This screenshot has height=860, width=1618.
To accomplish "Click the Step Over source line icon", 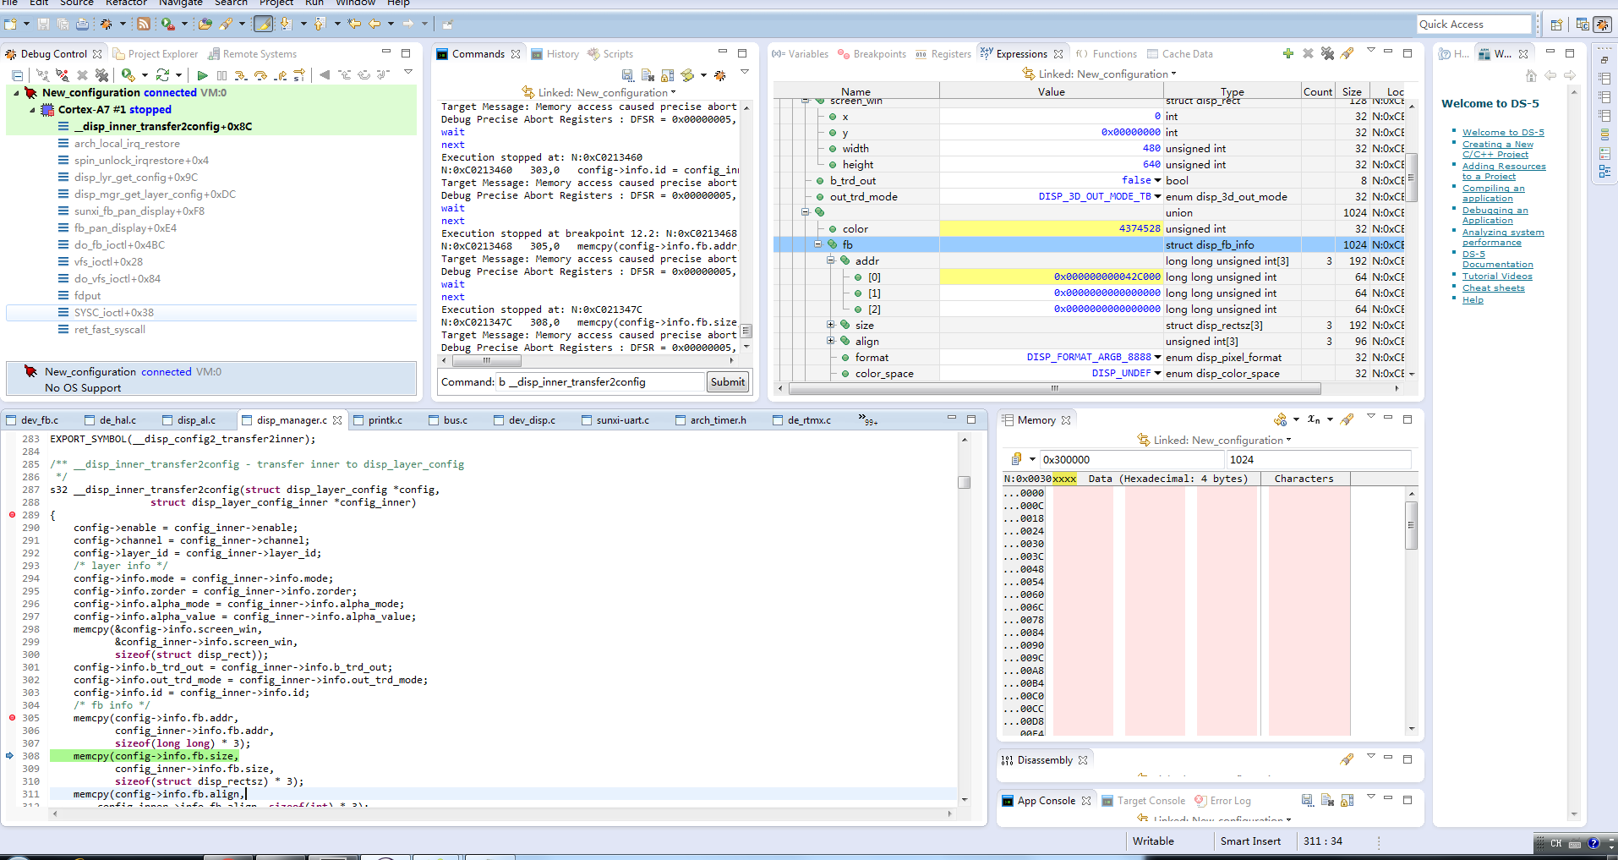I will pyautogui.click(x=260, y=75).
